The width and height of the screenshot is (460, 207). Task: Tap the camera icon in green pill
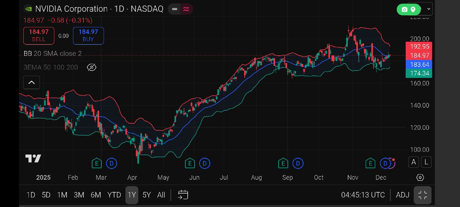coord(404,10)
